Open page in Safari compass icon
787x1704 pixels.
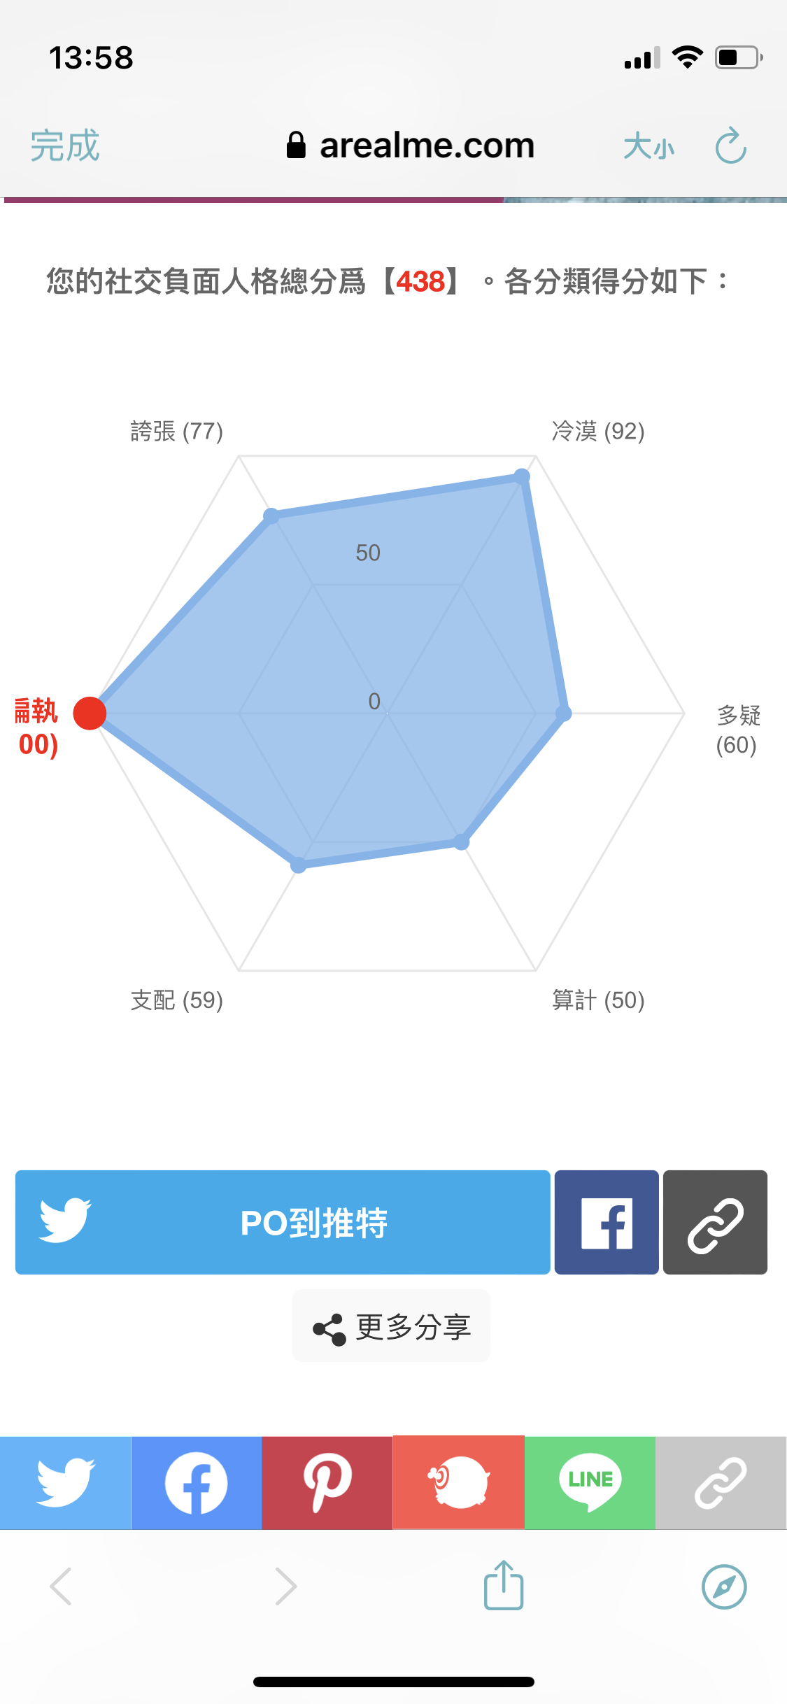click(x=724, y=1586)
